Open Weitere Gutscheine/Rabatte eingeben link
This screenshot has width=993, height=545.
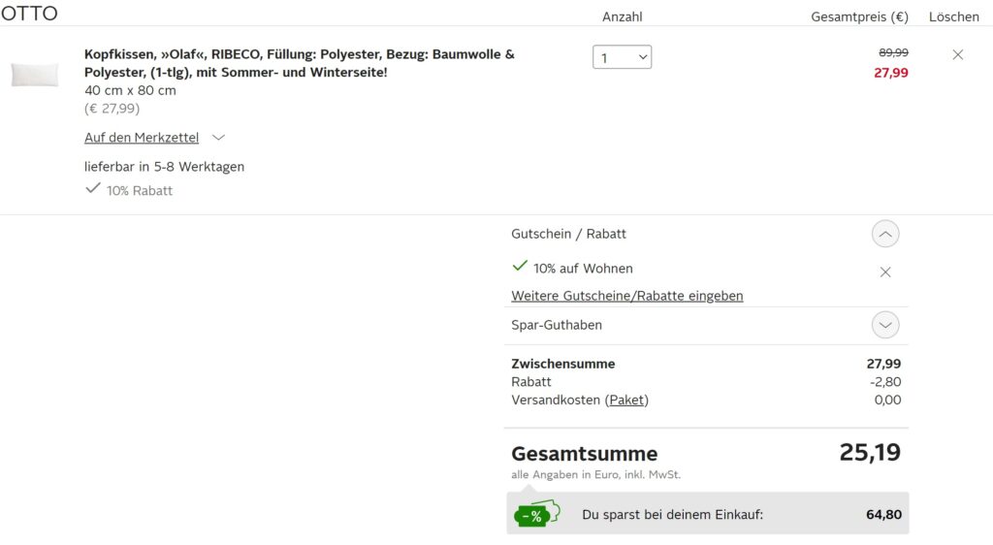627,296
